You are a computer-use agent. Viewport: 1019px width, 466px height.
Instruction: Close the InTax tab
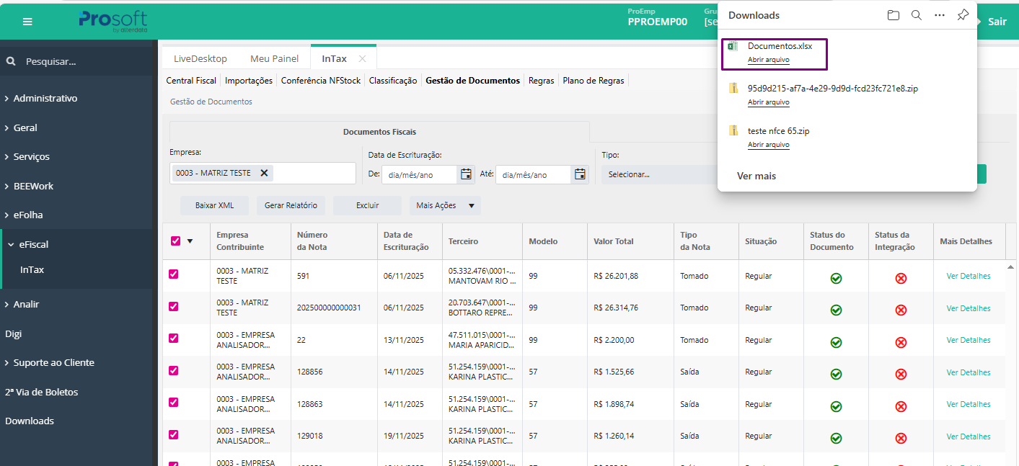pyautogui.click(x=362, y=59)
